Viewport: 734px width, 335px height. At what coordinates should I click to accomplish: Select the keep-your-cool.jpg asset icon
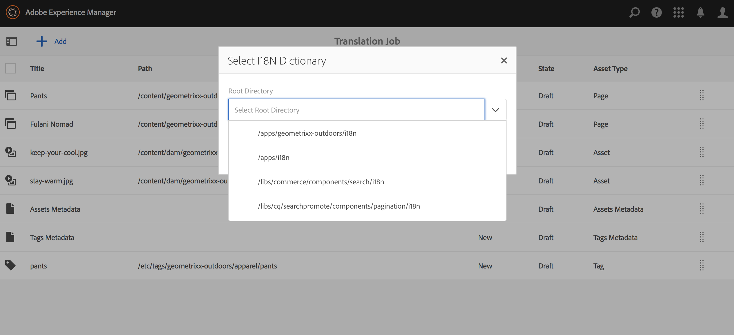coord(10,152)
